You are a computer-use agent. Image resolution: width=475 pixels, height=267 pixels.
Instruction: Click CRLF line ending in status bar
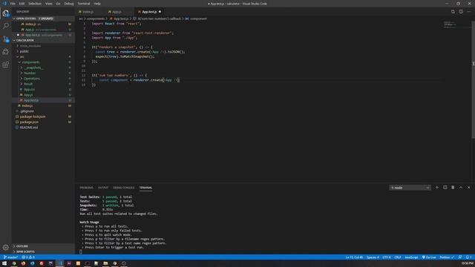coord(398,257)
